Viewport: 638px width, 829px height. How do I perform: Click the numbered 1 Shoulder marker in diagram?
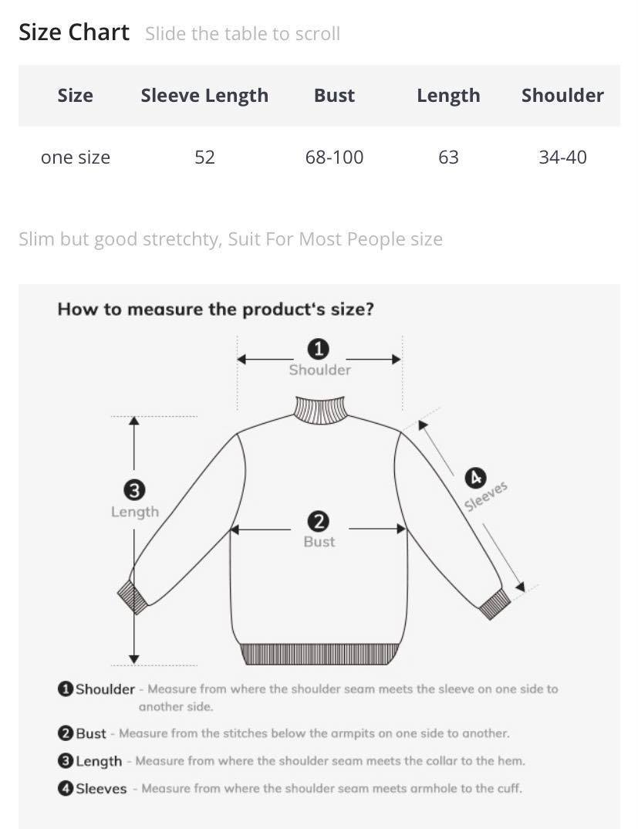tap(318, 349)
